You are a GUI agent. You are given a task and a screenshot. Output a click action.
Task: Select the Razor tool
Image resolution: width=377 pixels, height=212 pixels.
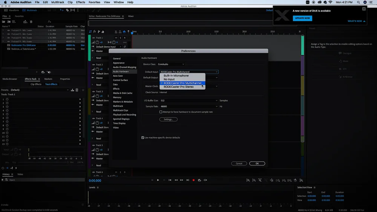pos(67,10)
